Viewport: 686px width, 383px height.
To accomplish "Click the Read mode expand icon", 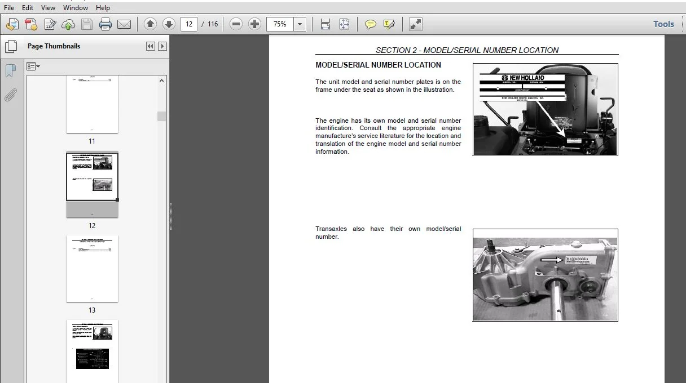I will pos(415,24).
